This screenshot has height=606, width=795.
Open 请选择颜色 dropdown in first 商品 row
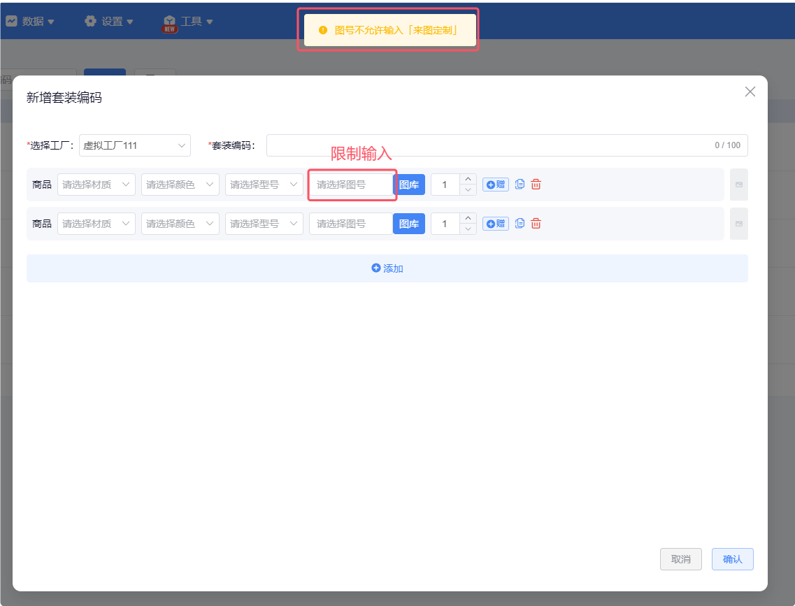tap(180, 185)
